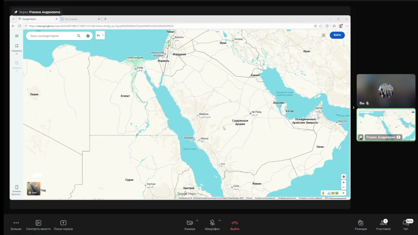Click the Йемен country label

coord(257,184)
